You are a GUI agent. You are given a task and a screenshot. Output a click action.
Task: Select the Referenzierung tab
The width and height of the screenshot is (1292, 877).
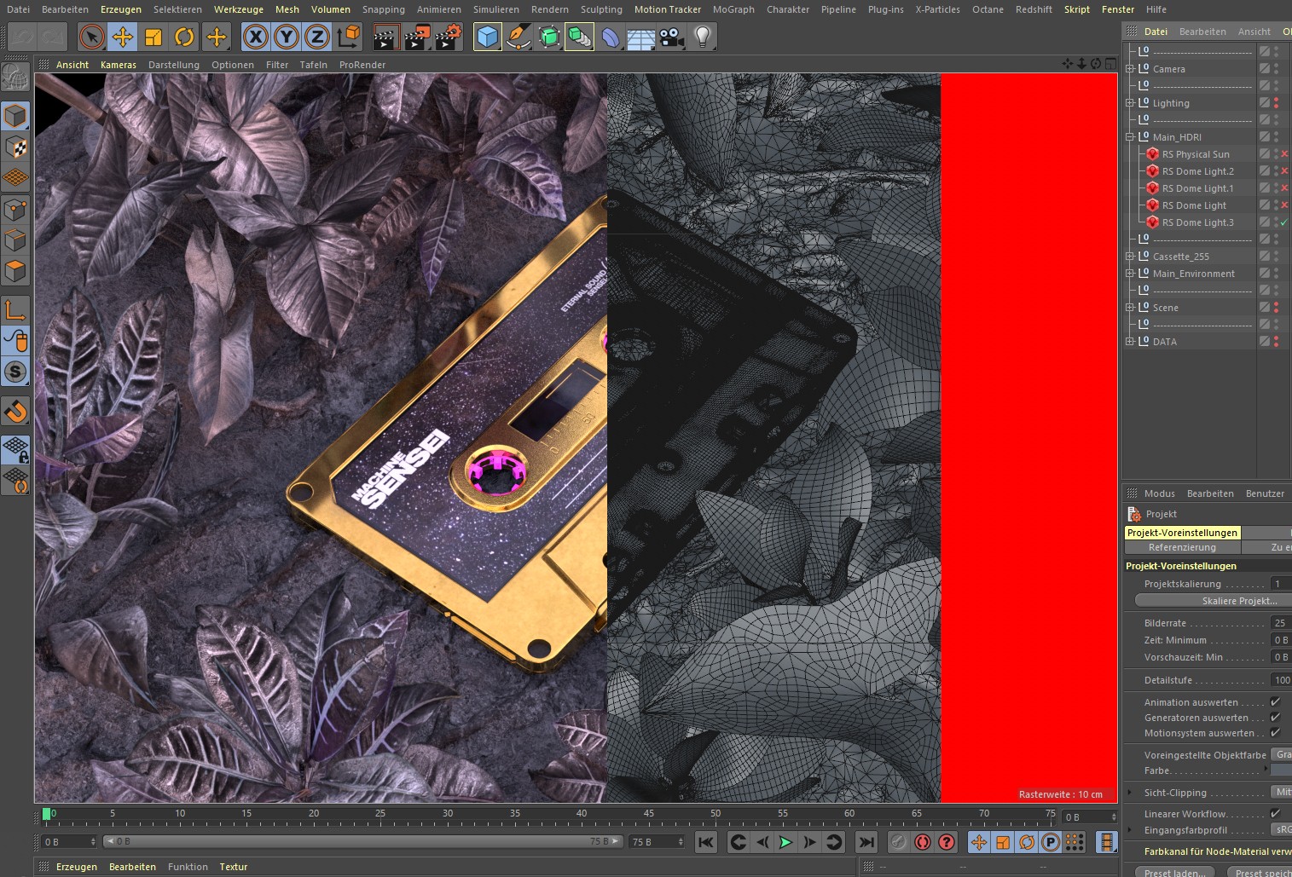1182,547
